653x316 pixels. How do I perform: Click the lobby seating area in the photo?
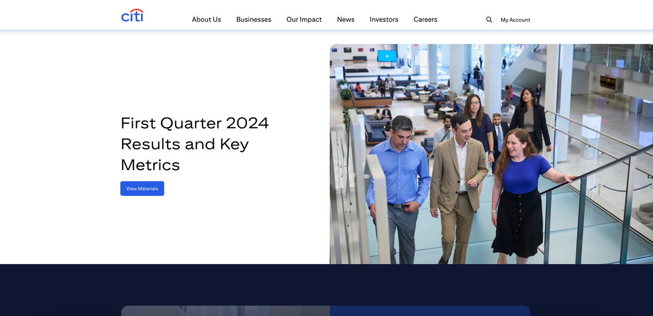pyautogui.click(x=375, y=98)
